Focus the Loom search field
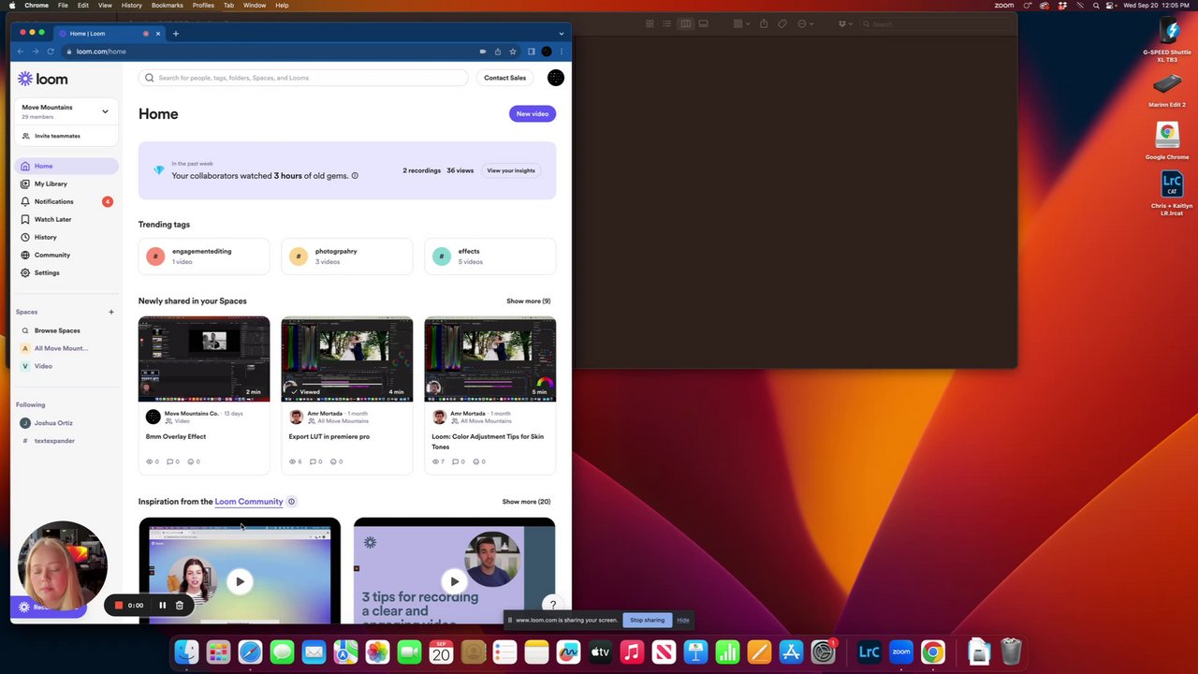The image size is (1198, 674). click(x=302, y=78)
